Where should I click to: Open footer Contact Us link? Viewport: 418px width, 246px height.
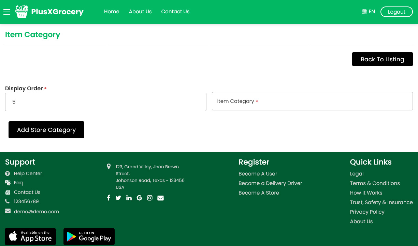(x=27, y=192)
